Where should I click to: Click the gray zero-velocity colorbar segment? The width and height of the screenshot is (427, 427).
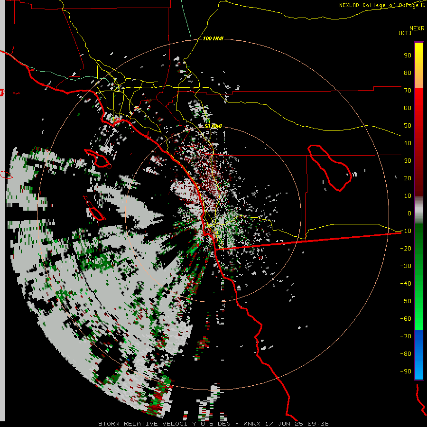pos(419,210)
